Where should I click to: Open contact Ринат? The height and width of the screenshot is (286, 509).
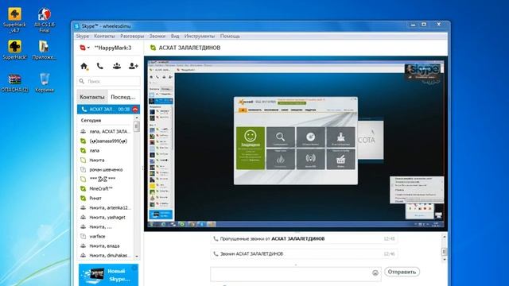pyautogui.click(x=105, y=198)
